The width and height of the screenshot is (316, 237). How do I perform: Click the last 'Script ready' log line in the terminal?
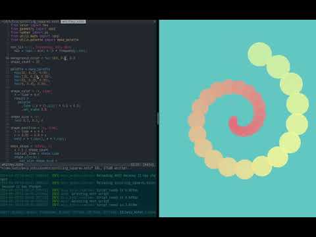[x=69, y=205]
